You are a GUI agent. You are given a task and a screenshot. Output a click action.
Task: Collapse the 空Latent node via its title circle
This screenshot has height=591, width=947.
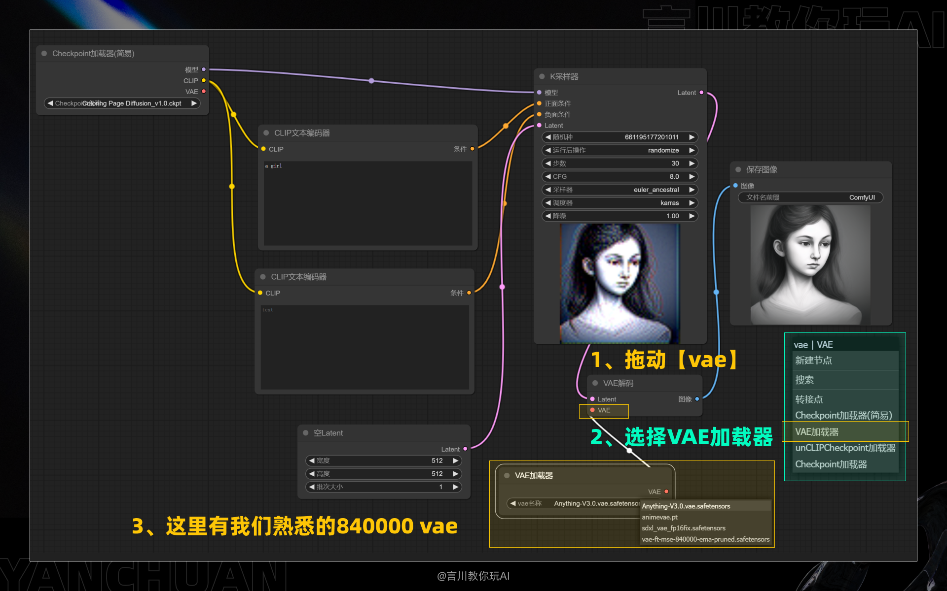pyautogui.click(x=307, y=432)
